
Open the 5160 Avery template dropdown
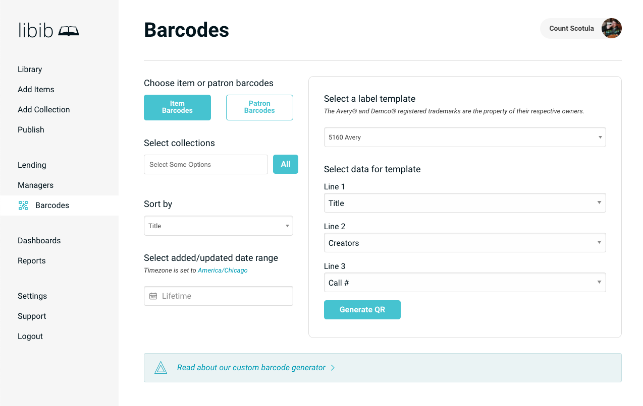(x=464, y=137)
